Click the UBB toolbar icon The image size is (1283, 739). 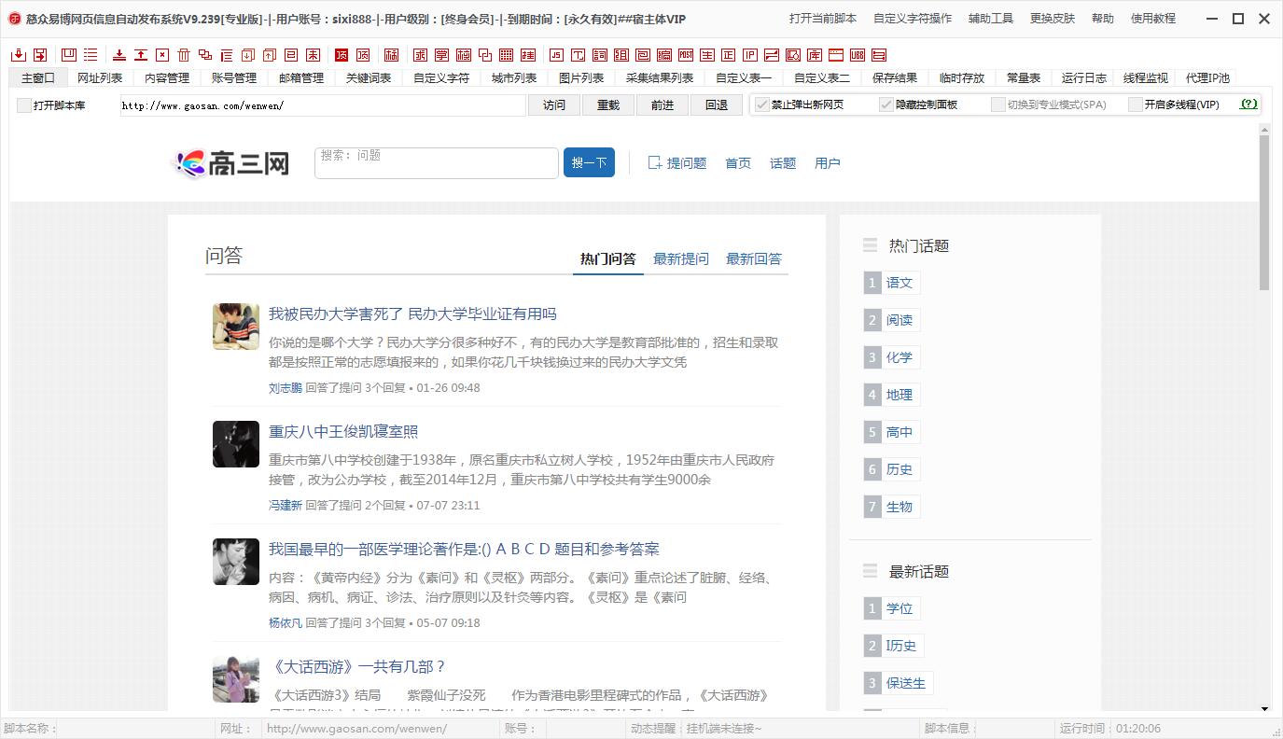coord(857,55)
